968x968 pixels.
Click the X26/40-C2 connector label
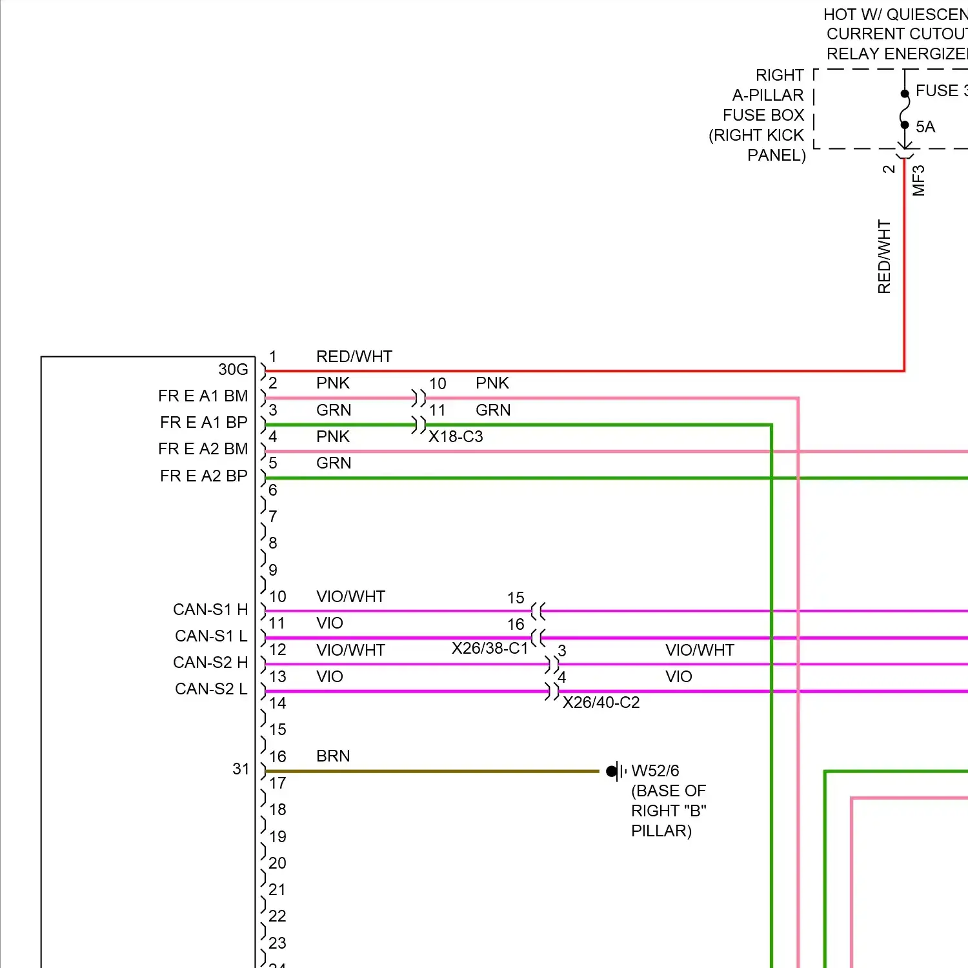[601, 703]
